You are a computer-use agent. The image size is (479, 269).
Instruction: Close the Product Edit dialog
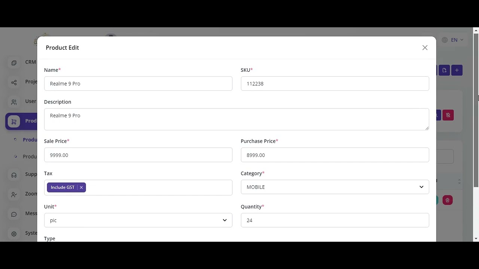425,47
